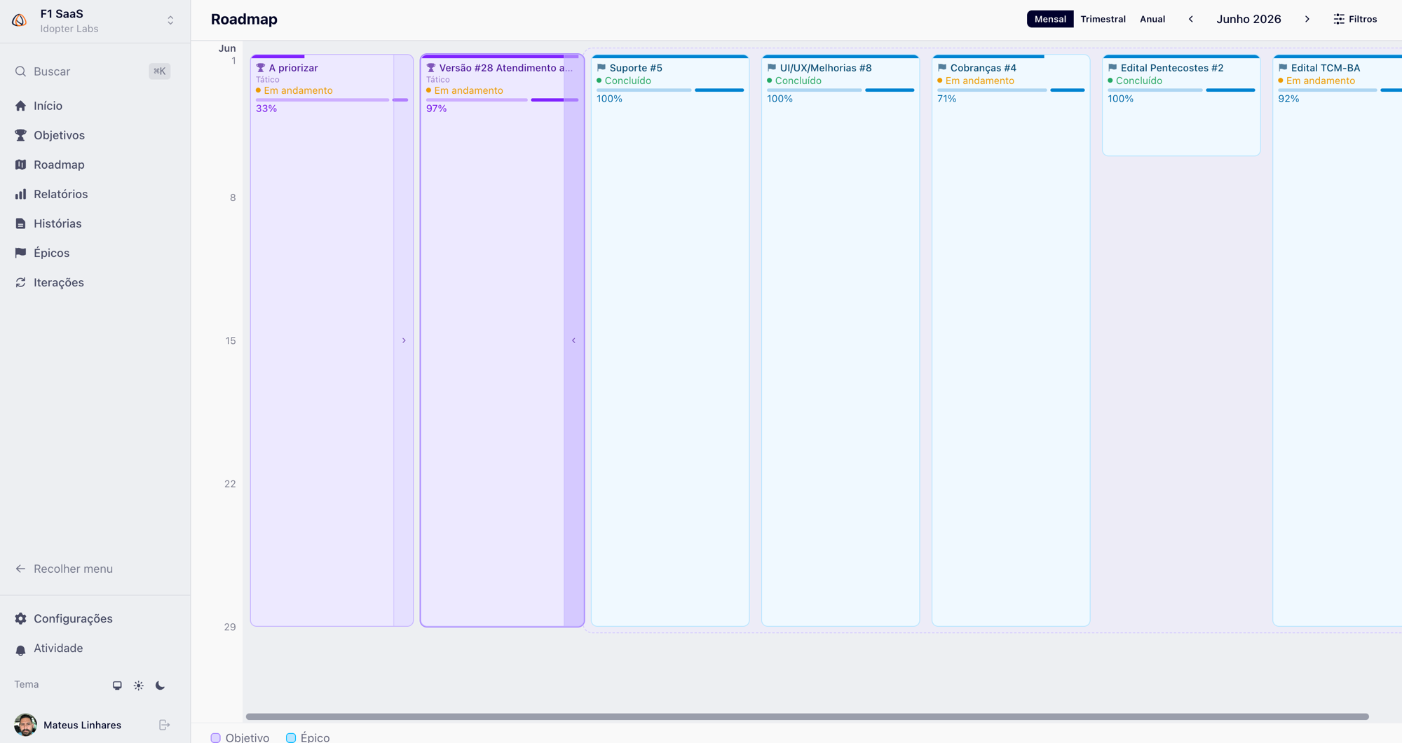Click the Roadmap map icon in sidebar
Image resolution: width=1402 pixels, height=743 pixels.
pyautogui.click(x=20, y=165)
